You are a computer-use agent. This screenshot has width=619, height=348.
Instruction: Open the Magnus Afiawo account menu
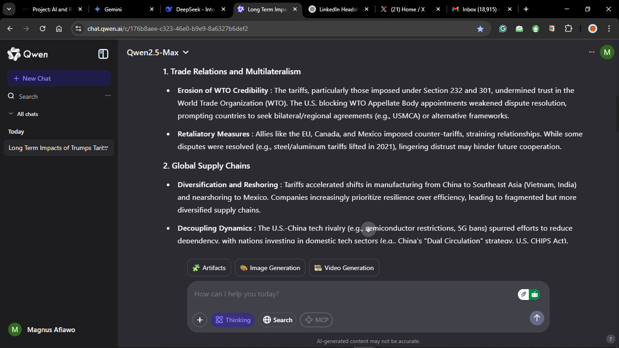pos(42,329)
